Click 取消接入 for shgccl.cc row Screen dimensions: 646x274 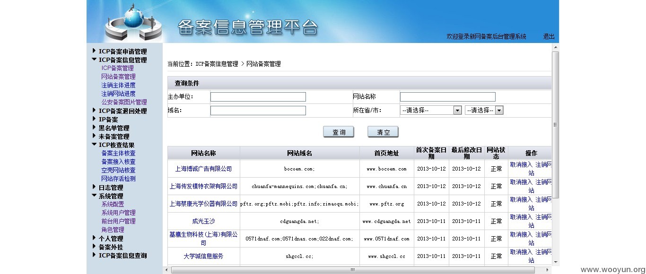coord(521,252)
